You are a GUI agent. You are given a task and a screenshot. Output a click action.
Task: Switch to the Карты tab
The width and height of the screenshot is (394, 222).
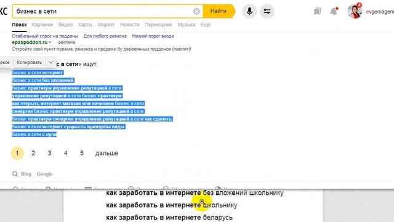[85, 25]
